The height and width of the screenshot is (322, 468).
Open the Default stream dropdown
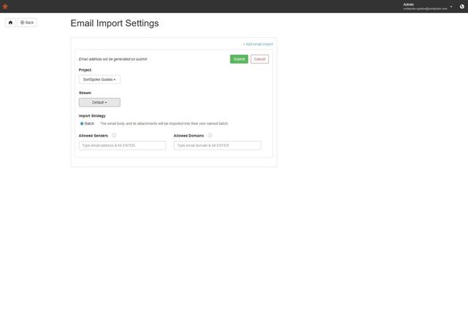pyautogui.click(x=99, y=102)
